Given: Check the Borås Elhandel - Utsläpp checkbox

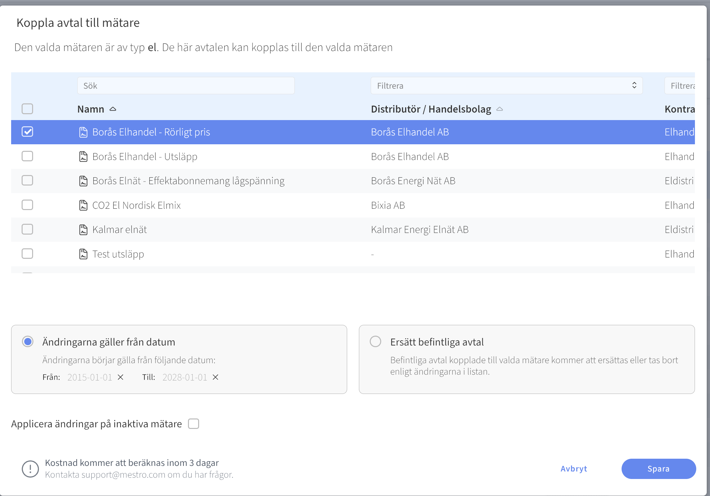Looking at the screenshot, I should tap(28, 156).
